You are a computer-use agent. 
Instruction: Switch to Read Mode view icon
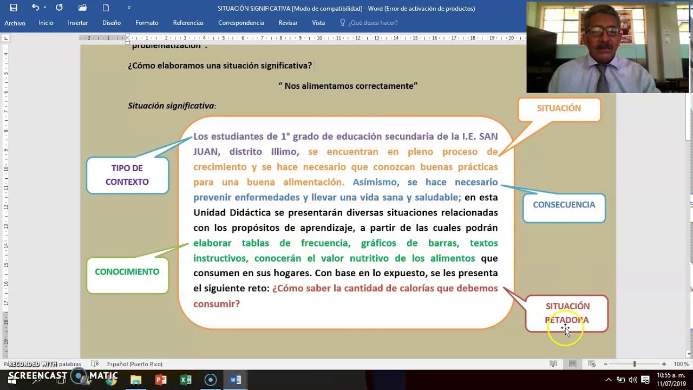553,364
